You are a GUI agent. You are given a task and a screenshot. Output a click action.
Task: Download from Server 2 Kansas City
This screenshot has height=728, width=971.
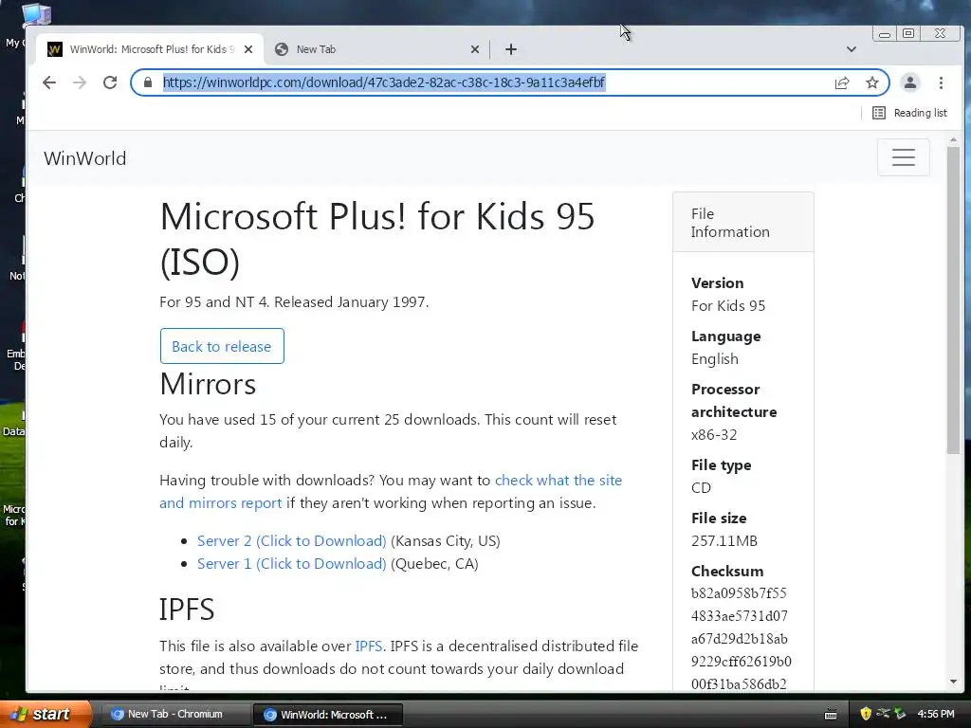[292, 541]
